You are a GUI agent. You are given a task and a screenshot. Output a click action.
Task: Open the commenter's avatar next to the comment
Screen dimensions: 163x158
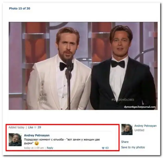(15, 140)
